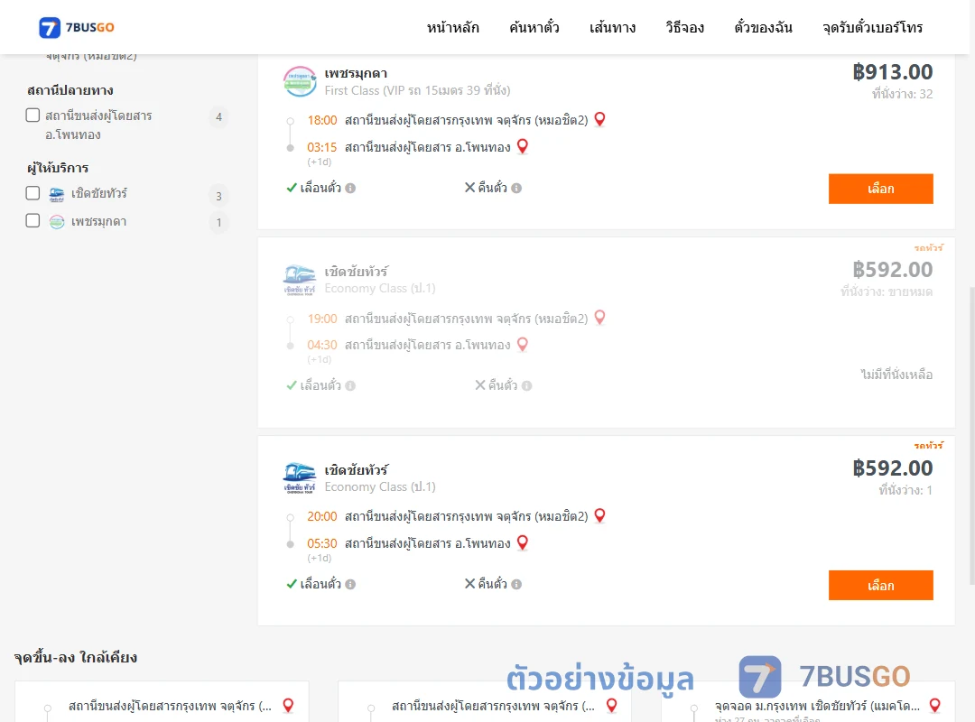The image size is (975, 722).
Task: Show คืนตั๋ว info icon on 20:00 trip
Action: 516,584
